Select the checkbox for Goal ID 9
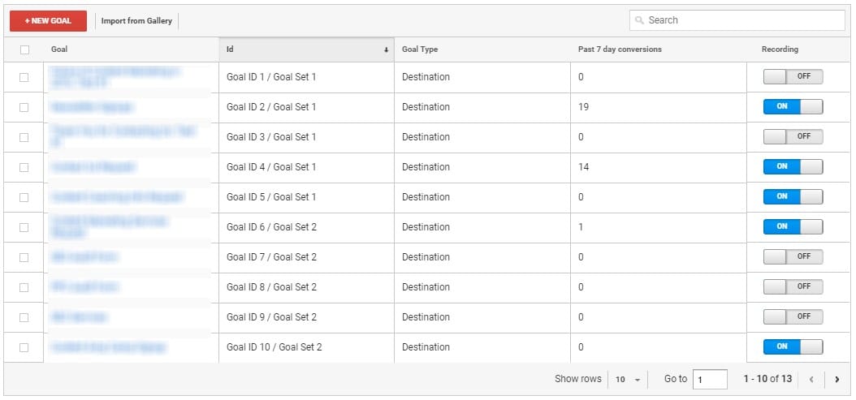 24,317
